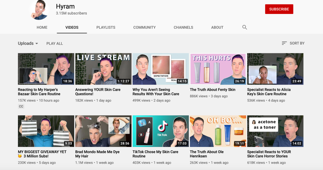Image resolution: width=323 pixels, height=170 pixels.
Task: Click the 19:11 duration badge
Action: tap(239, 143)
